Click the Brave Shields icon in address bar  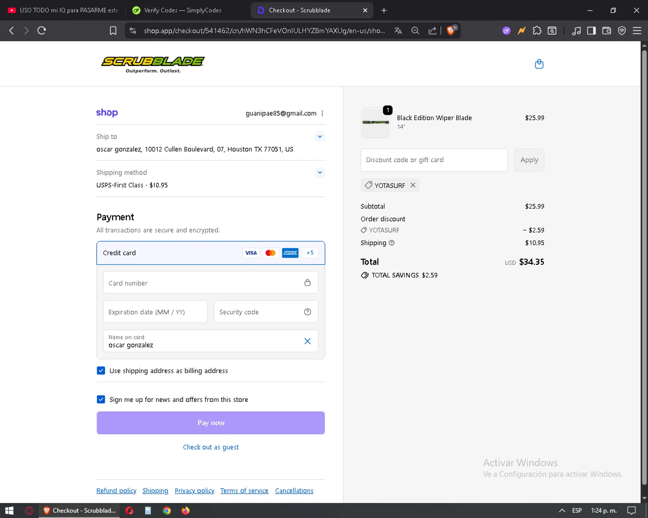tap(451, 30)
